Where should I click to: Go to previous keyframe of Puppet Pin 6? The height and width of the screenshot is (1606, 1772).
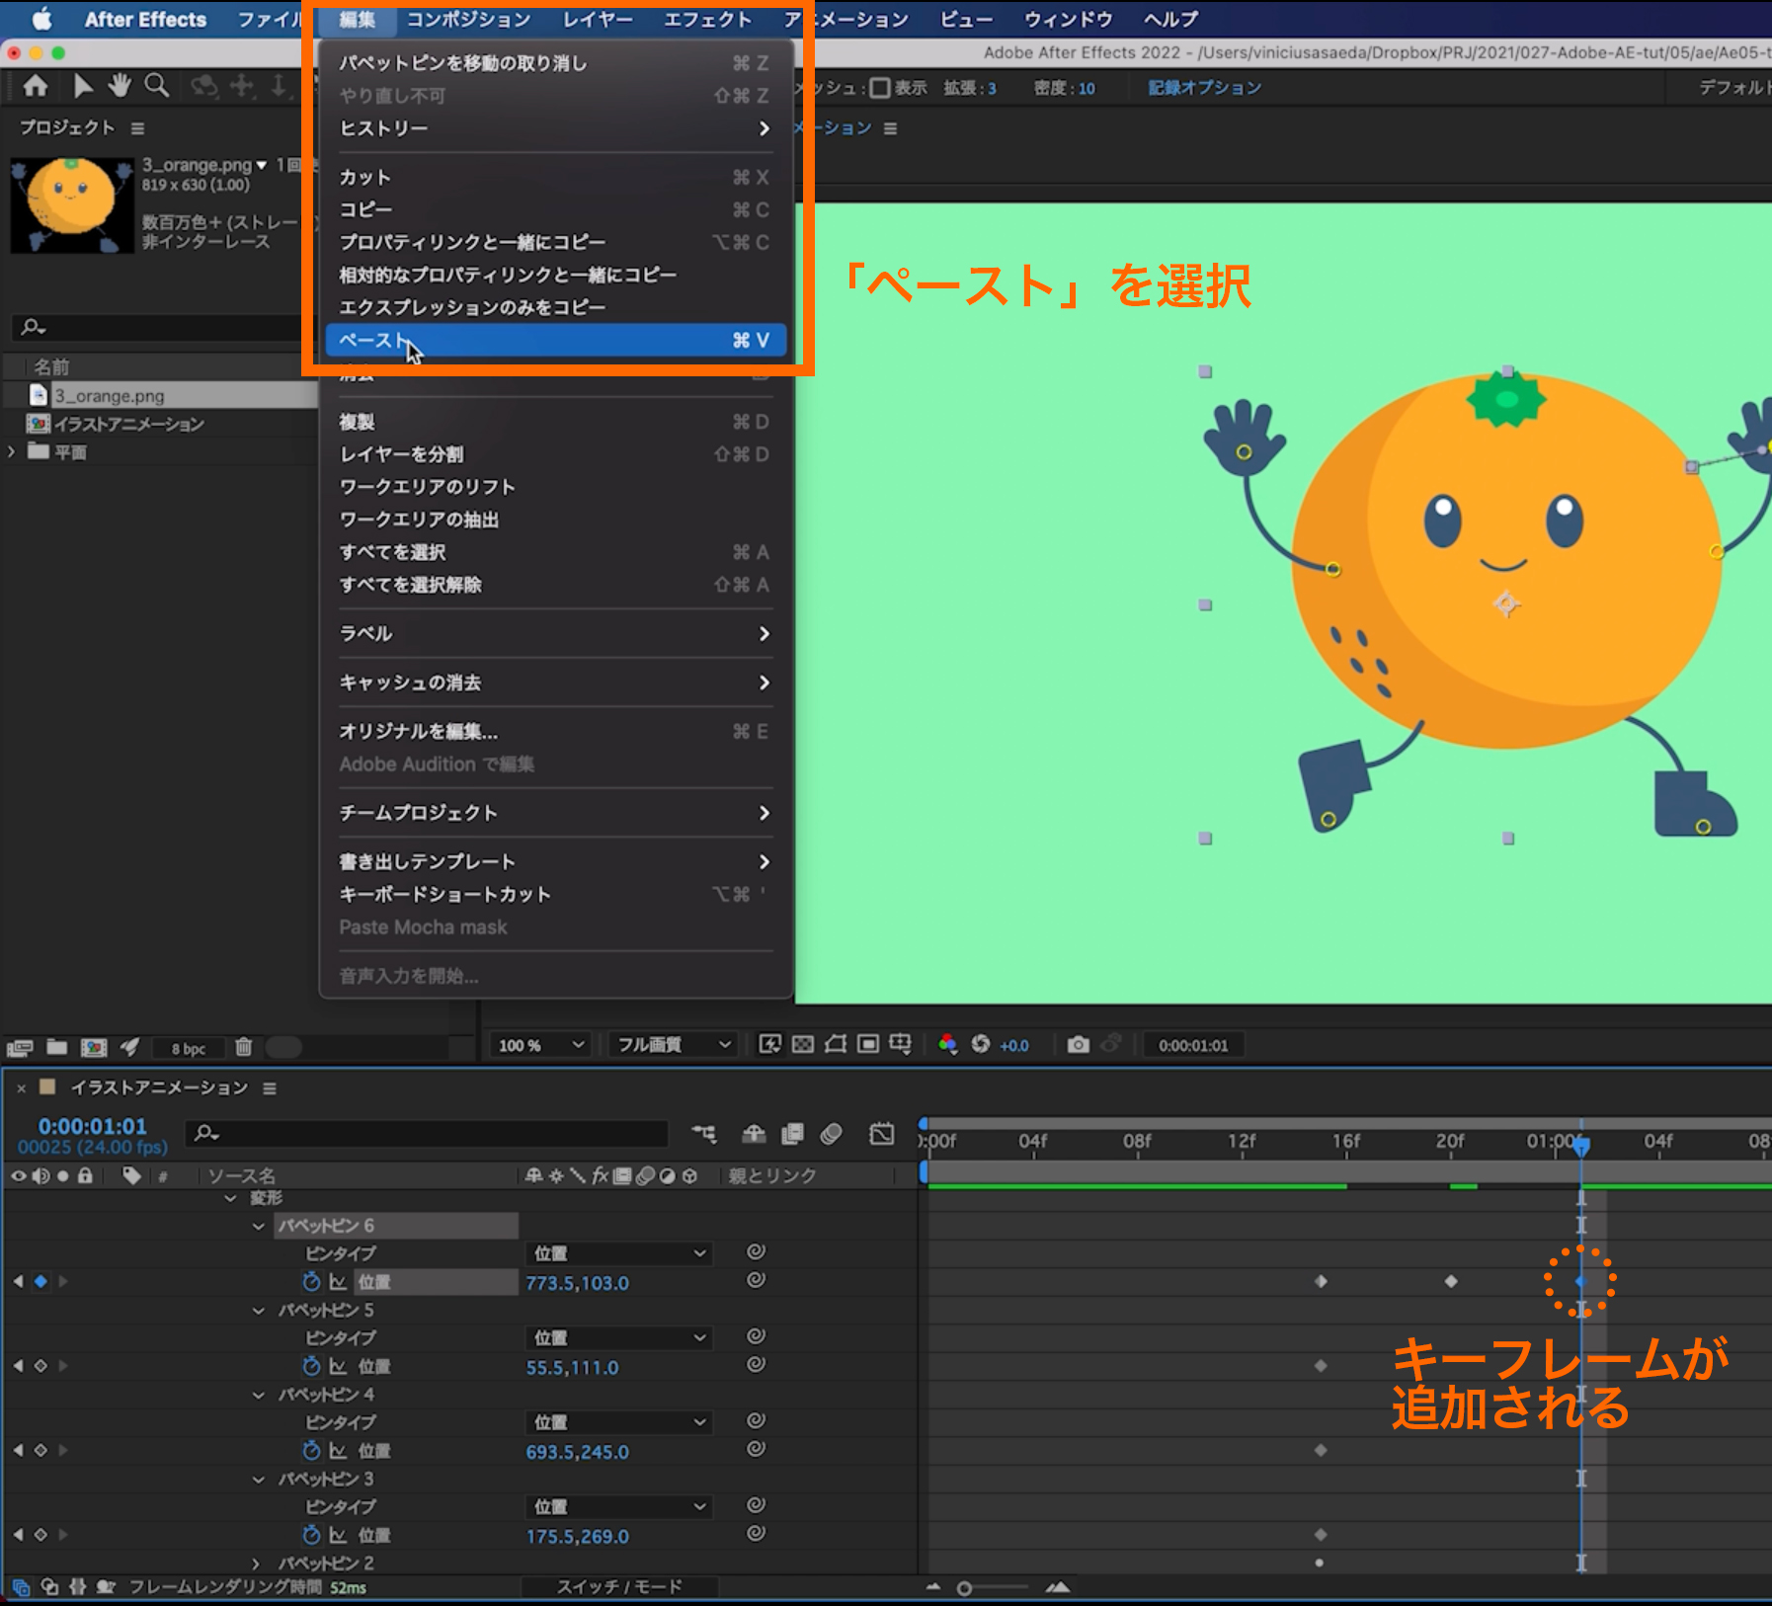pyautogui.click(x=18, y=1281)
